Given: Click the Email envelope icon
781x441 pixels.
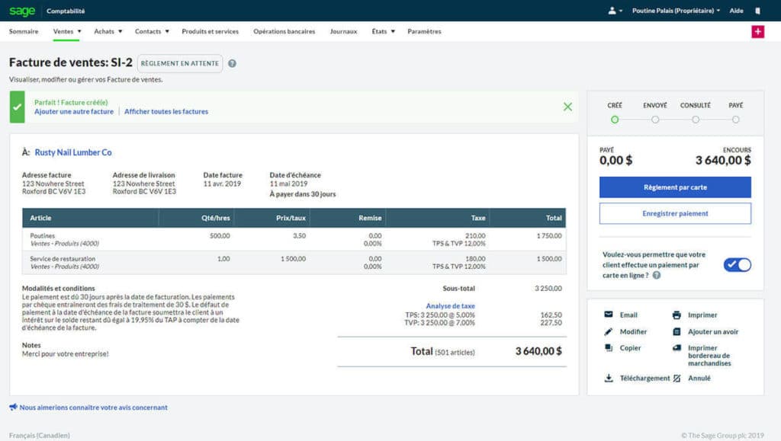Looking at the screenshot, I should click(x=609, y=315).
